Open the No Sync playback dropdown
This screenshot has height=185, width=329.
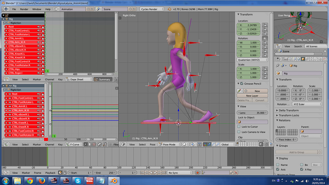pyautogui.click(x=180, y=172)
